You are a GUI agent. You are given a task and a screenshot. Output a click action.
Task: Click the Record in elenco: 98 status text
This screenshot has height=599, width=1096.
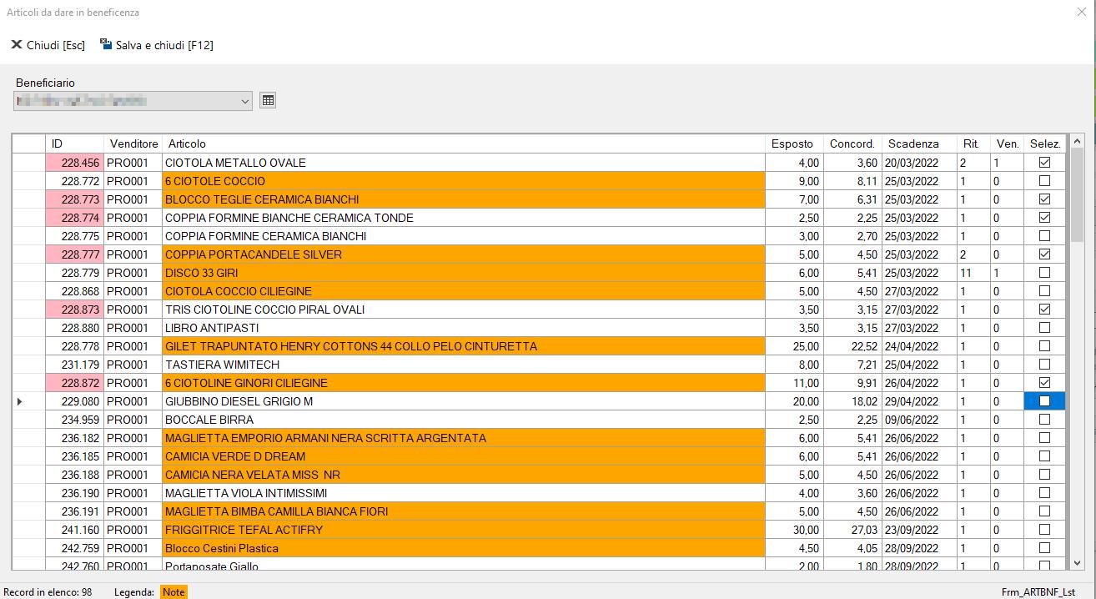pyautogui.click(x=48, y=592)
